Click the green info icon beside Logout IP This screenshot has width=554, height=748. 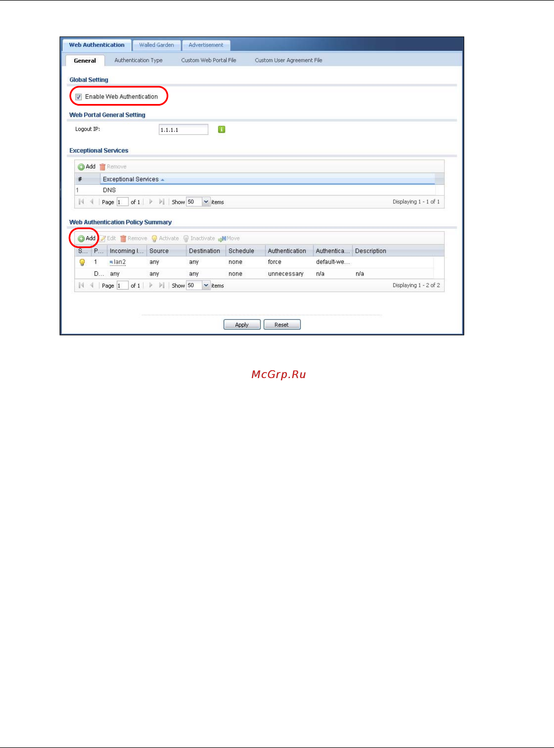pos(221,129)
